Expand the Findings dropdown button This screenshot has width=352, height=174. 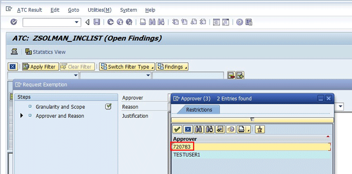coord(172,67)
